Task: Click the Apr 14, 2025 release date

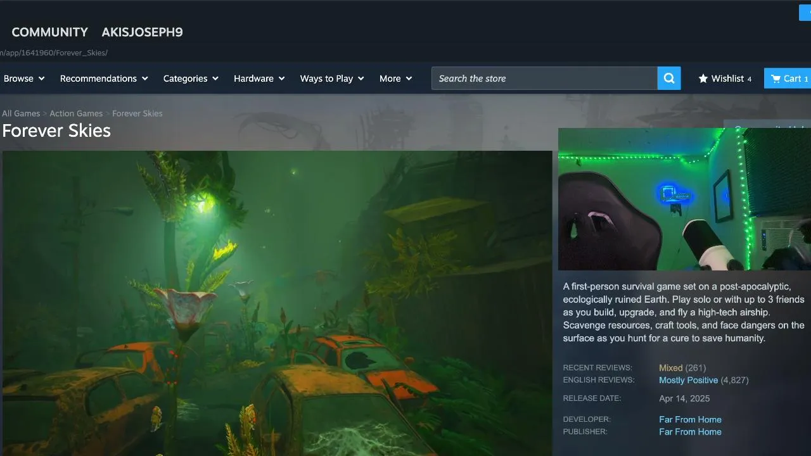Action: click(x=684, y=399)
